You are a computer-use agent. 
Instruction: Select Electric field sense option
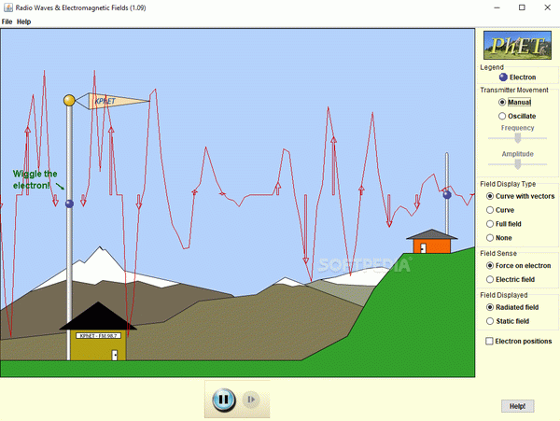491,279
